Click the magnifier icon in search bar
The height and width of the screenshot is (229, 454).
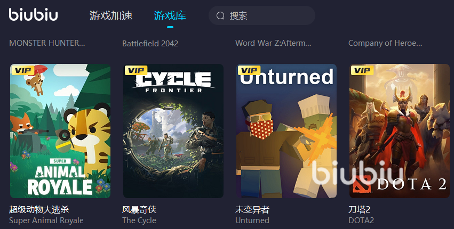pyautogui.click(x=220, y=15)
